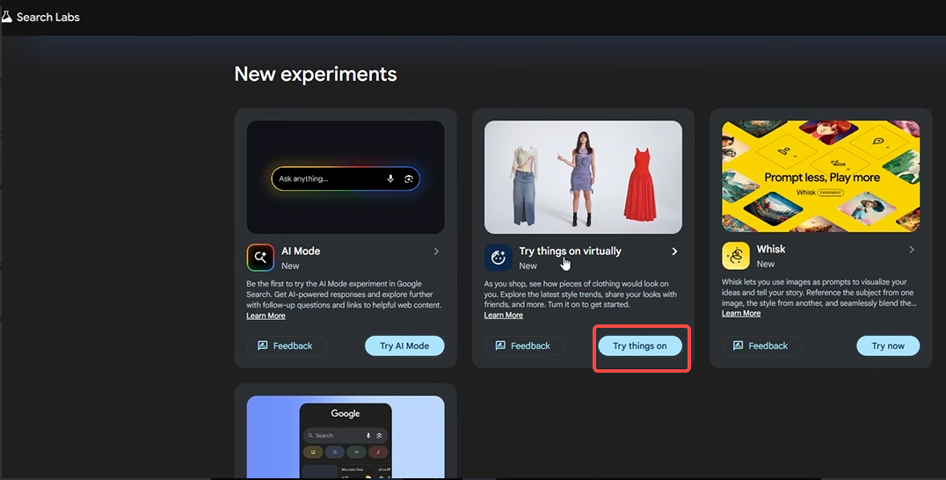This screenshot has width=946, height=480.
Task: Expand the Whisk card chevron
Action: 912,250
